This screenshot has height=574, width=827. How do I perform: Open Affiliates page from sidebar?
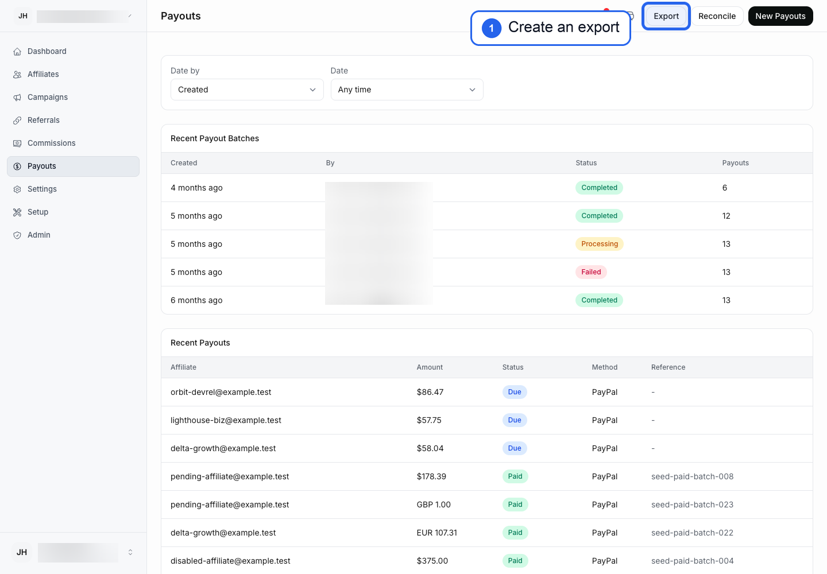click(x=73, y=75)
